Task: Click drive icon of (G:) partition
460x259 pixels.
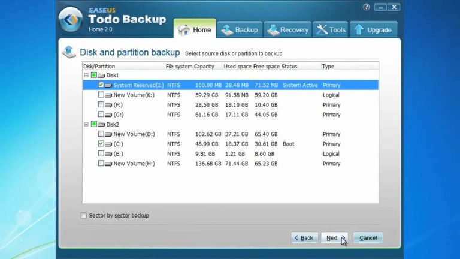Action: click(x=108, y=115)
